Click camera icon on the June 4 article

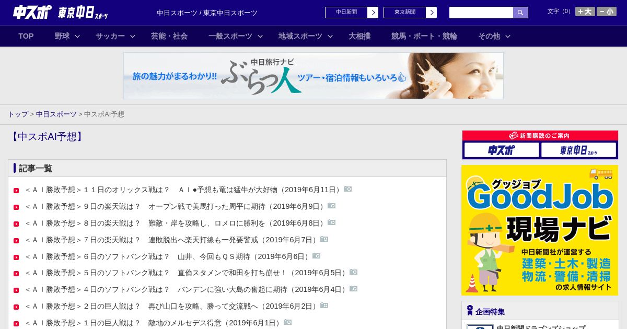(x=354, y=289)
